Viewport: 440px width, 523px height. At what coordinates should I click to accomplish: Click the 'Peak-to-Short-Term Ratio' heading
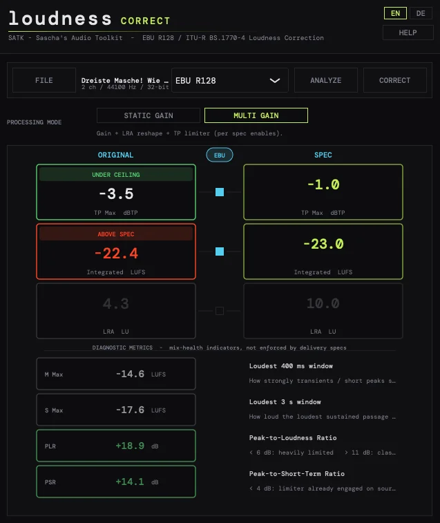tap(297, 474)
